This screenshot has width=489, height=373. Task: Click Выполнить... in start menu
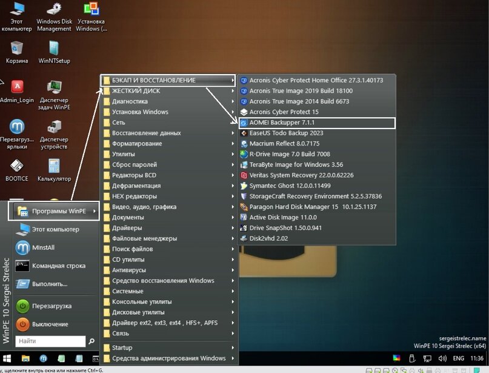[x=56, y=284]
